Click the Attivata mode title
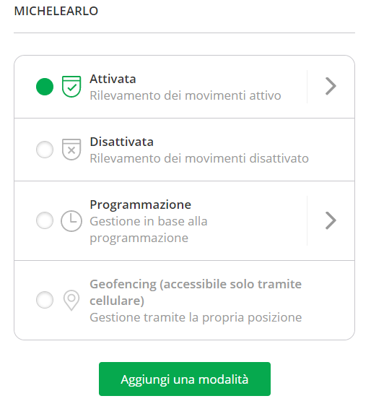The height and width of the screenshot is (409, 371). pos(113,79)
